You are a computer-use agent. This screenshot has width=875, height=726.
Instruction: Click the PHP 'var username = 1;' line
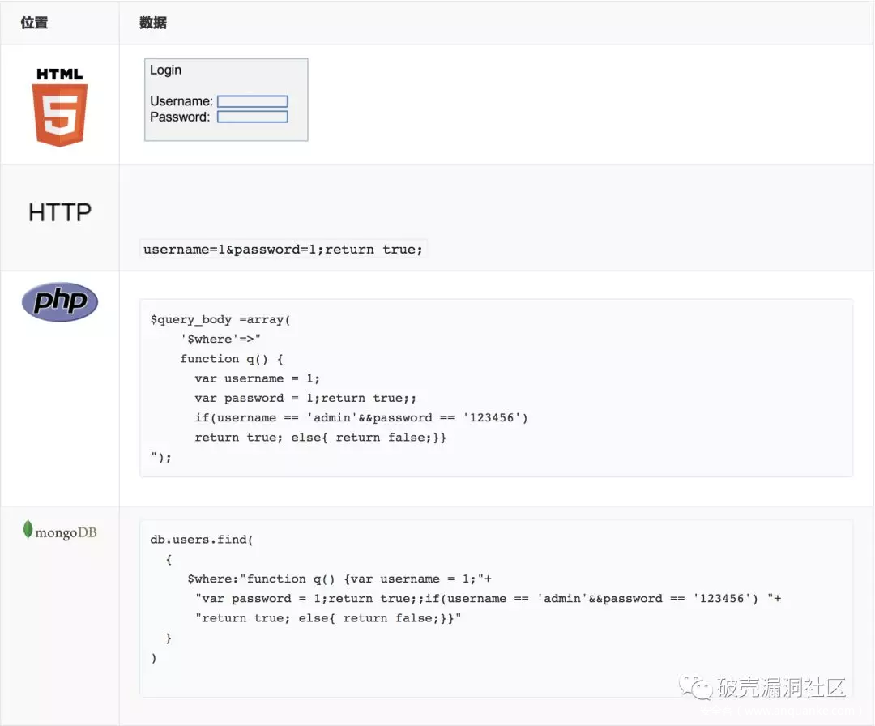pos(257,378)
